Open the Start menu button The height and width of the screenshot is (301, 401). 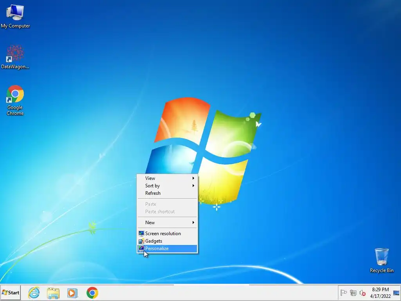click(11, 292)
